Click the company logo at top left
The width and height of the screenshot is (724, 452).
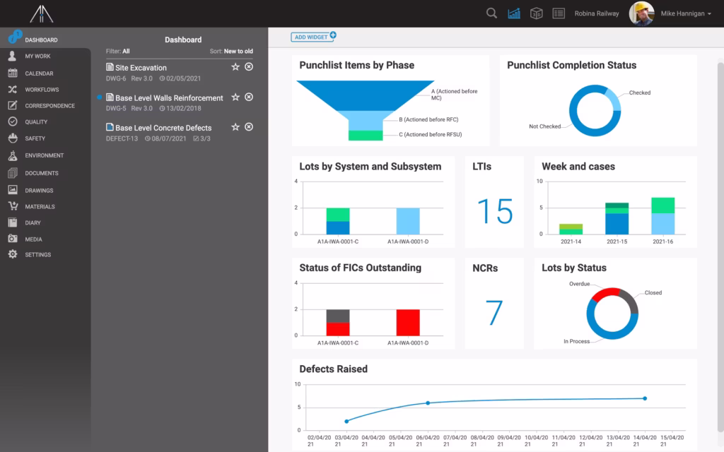[x=42, y=14]
